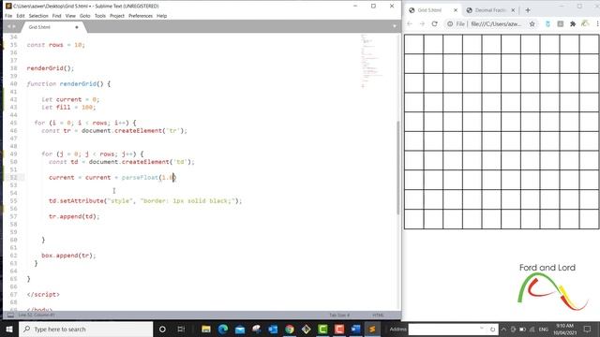Click the Windows taskbar search box
Screen dimensions: 600x337
85,329
